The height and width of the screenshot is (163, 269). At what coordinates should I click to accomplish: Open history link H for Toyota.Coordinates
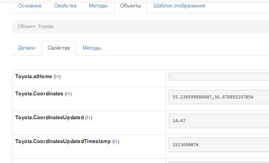[x=68, y=94]
